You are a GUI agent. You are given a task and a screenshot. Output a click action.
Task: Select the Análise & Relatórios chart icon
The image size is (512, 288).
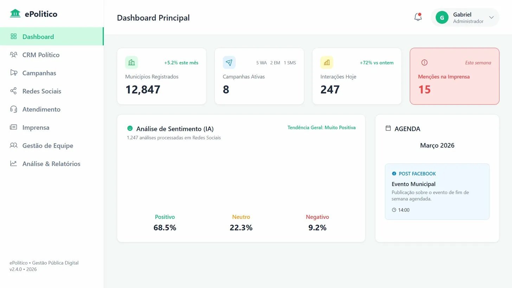[x=13, y=164]
